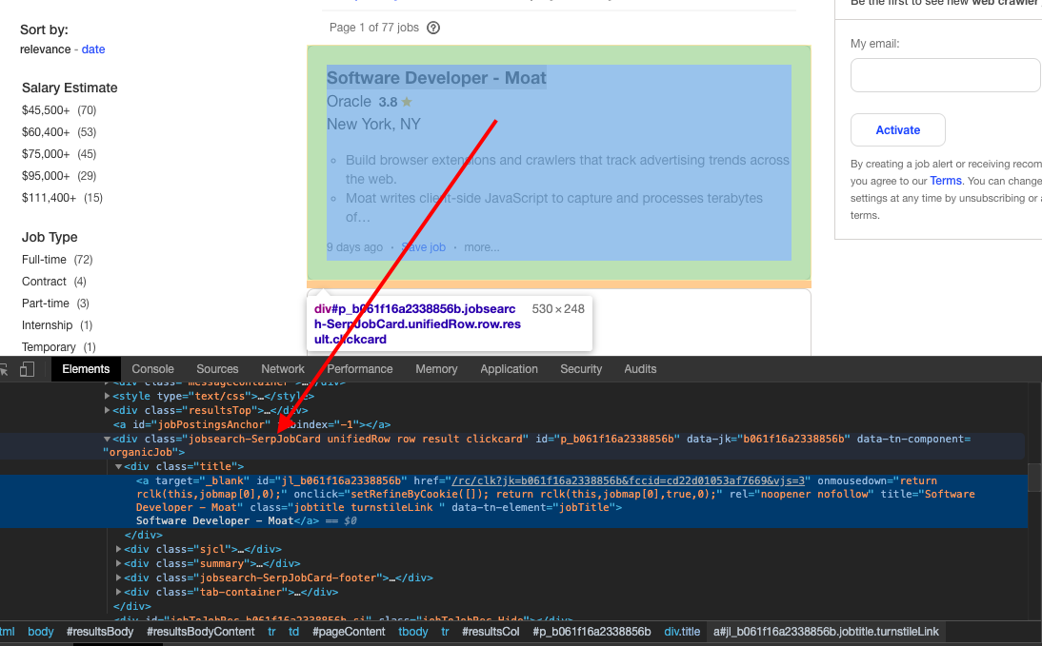Expand the jobsearch-SerpJobCard-footer div
This screenshot has height=646, width=1042.
[x=121, y=577]
